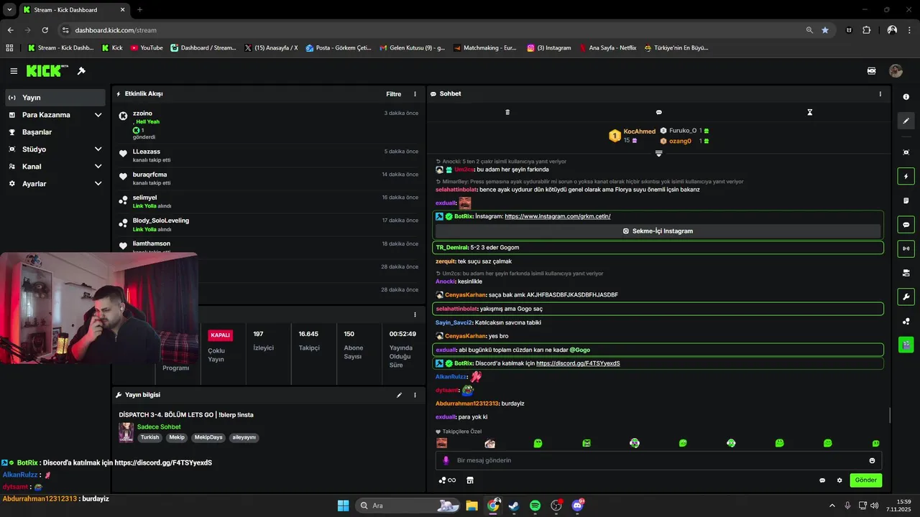Open Etkinlik Akışı three-dot menu
This screenshot has width=920, height=517.
(415, 94)
